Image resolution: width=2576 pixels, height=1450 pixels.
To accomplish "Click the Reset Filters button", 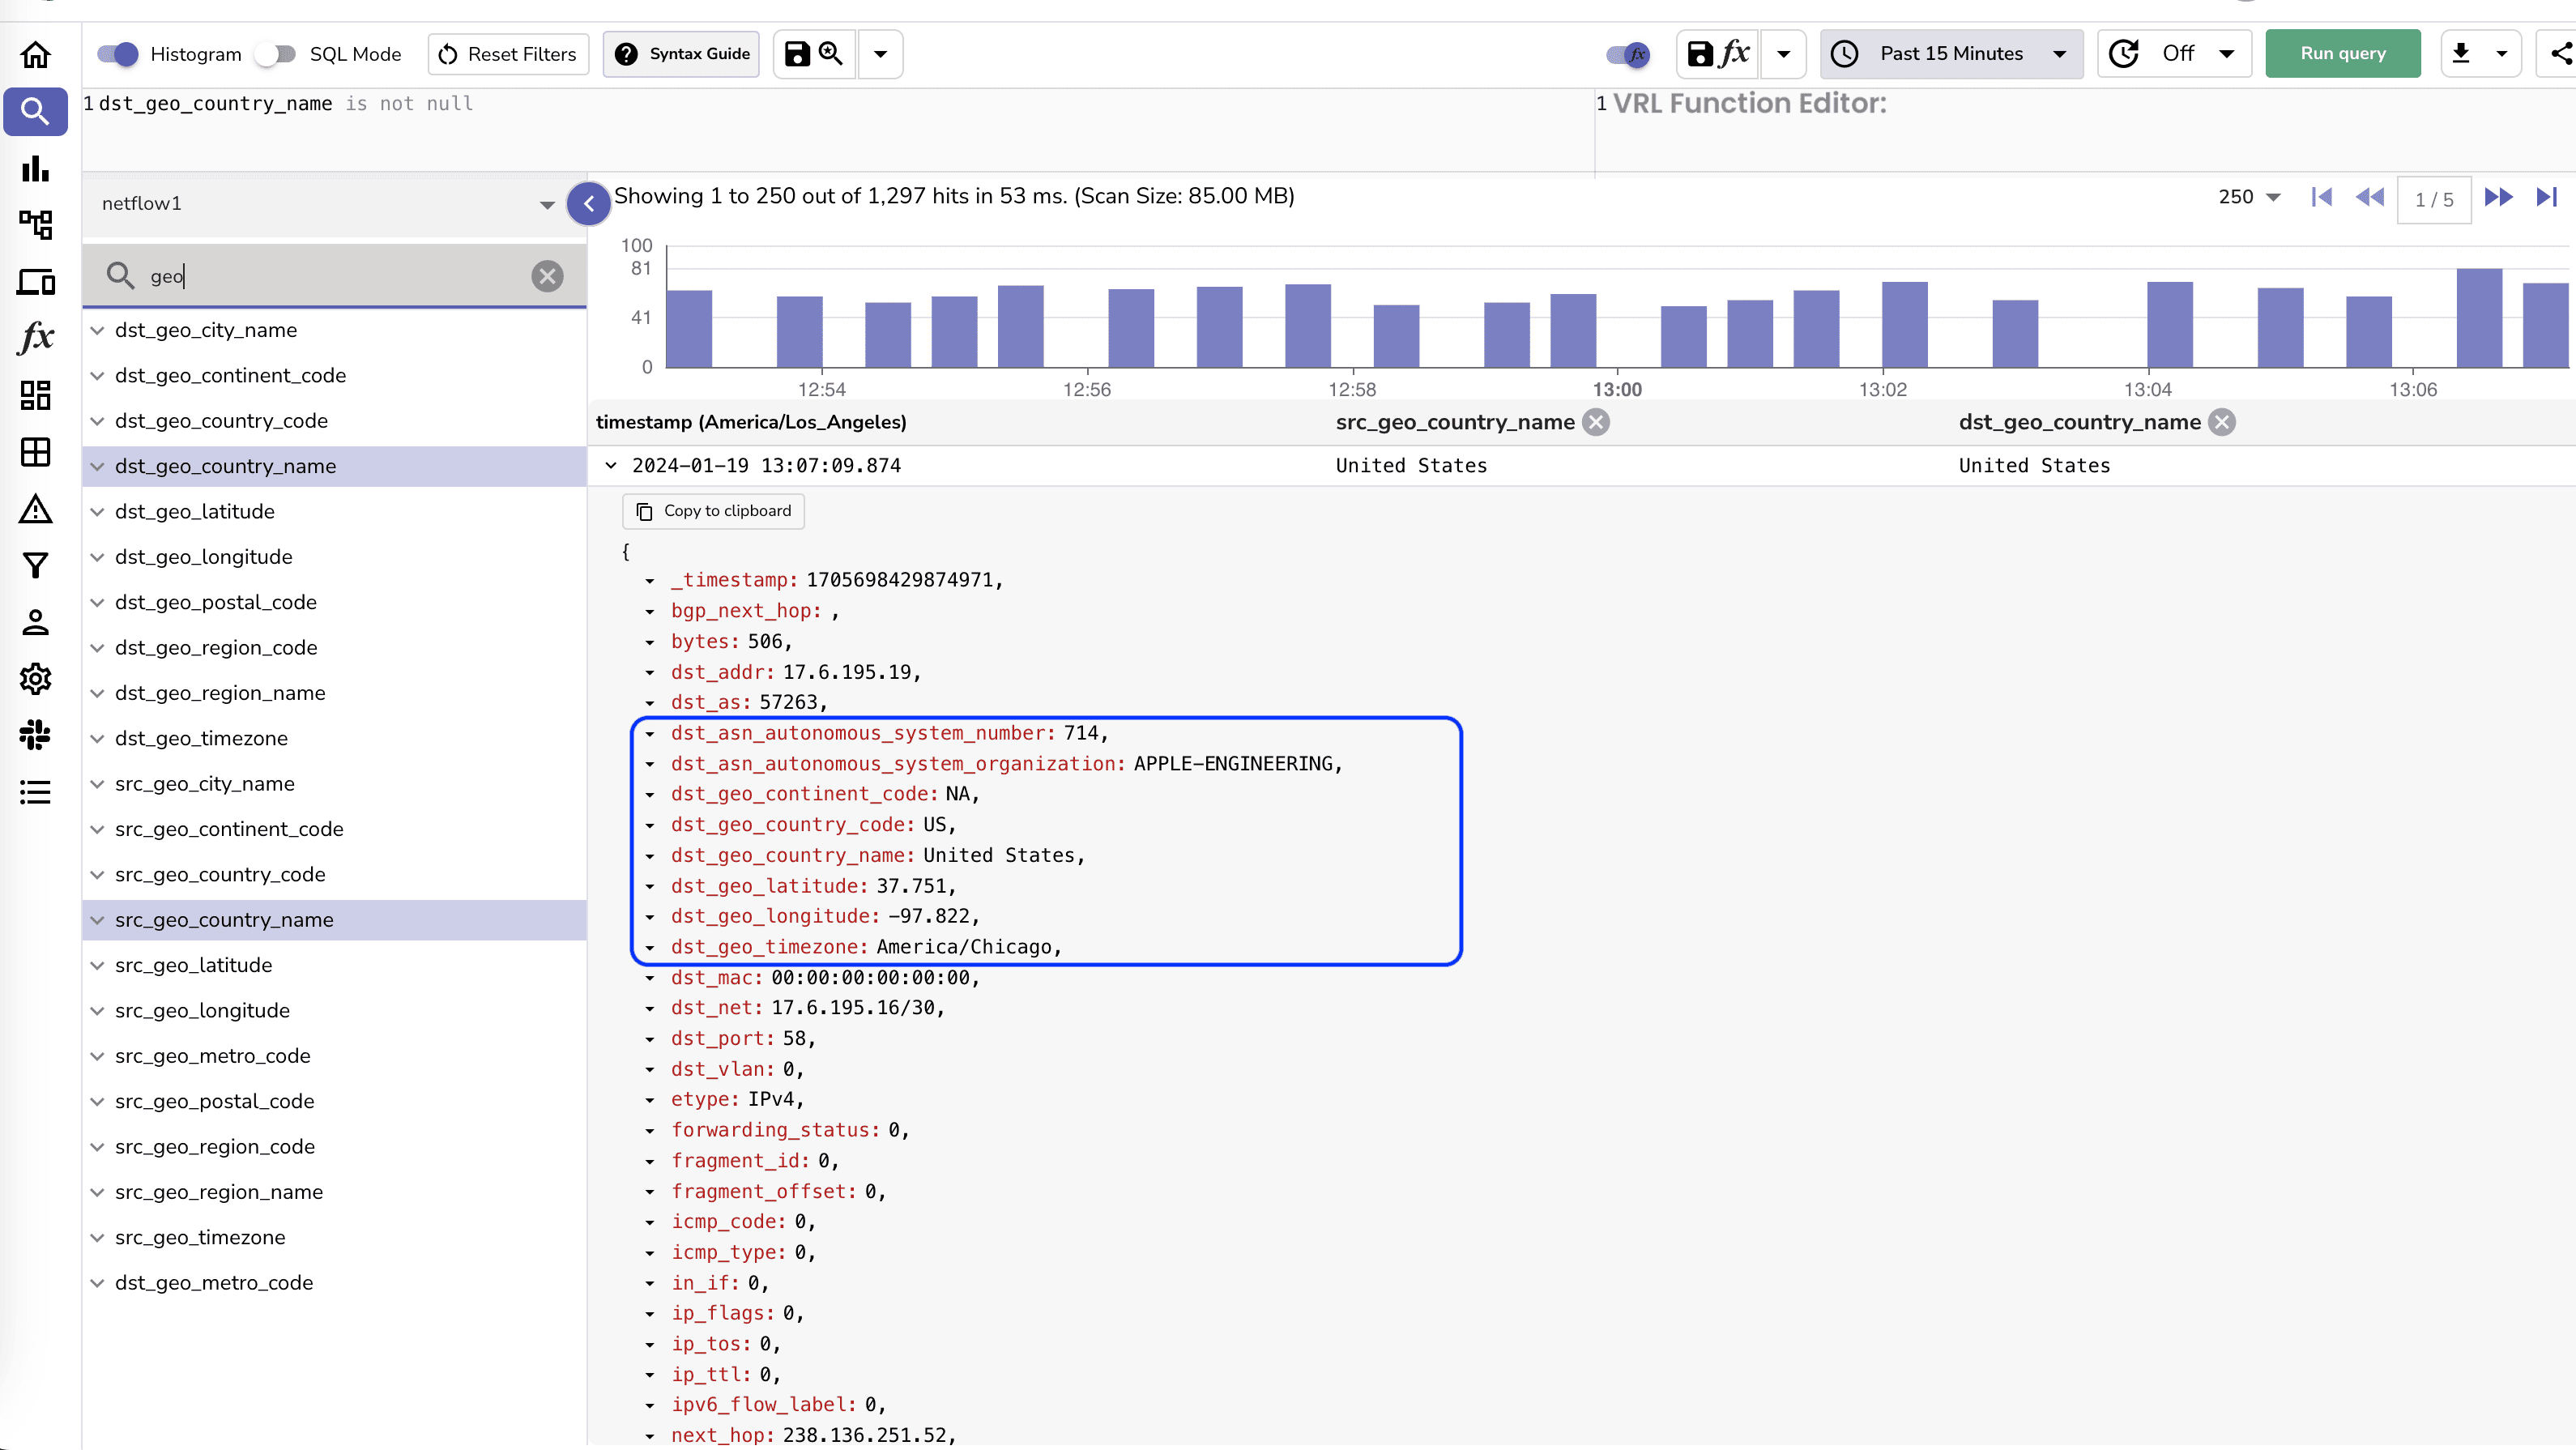I will tap(507, 54).
